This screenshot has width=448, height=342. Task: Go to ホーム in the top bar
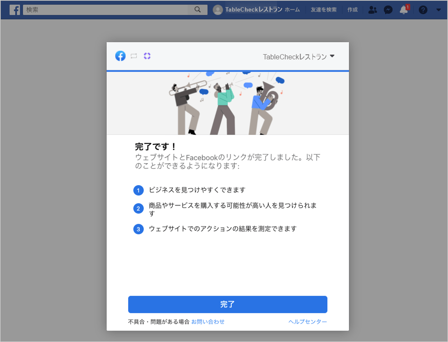click(x=292, y=10)
